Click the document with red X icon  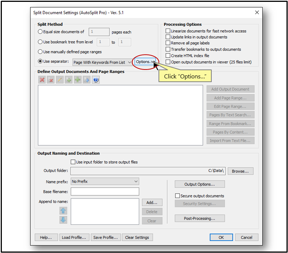(x=51, y=80)
